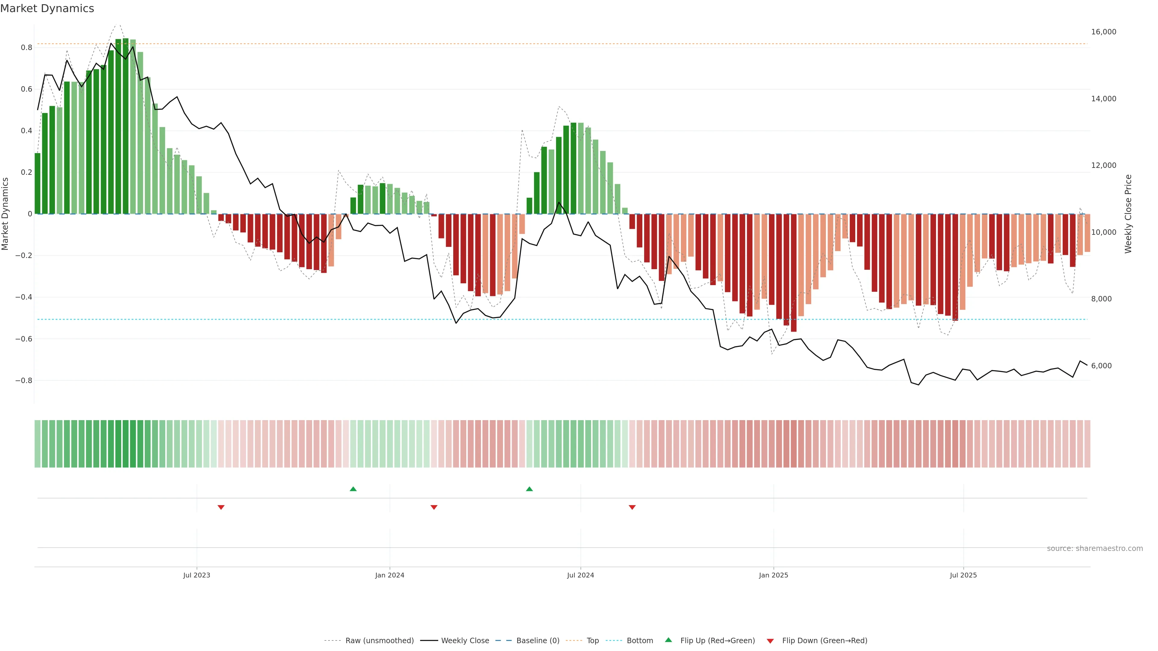Hide the Baseline (0) legend series
This screenshot has height=651, width=1158.
point(538,641)
